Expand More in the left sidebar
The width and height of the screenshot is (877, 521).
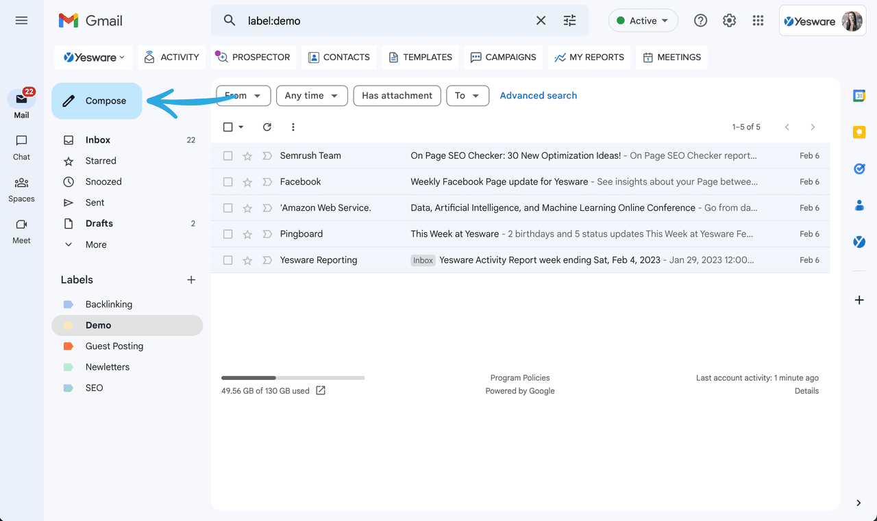[x=96, y=244]
